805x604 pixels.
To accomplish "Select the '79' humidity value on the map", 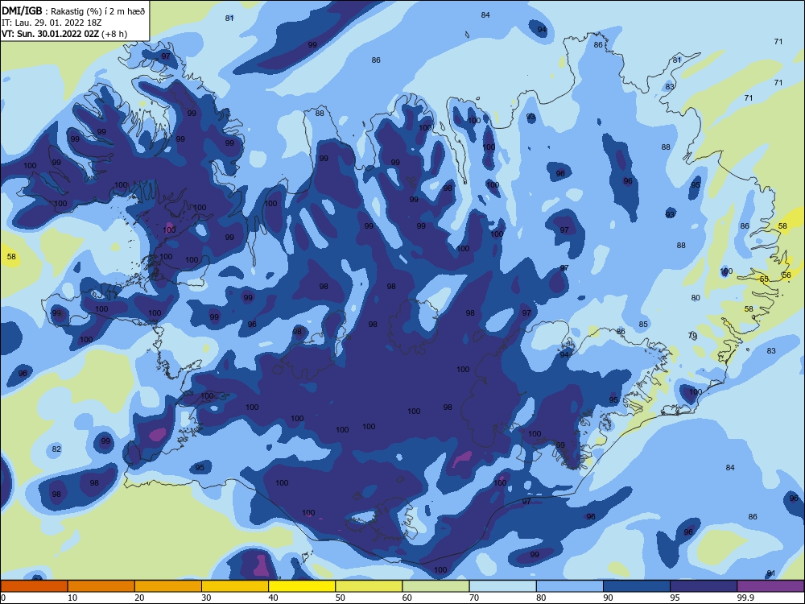I will coord(692,335).
